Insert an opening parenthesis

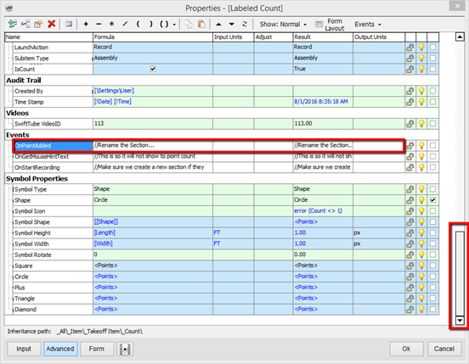click(138, 24)
